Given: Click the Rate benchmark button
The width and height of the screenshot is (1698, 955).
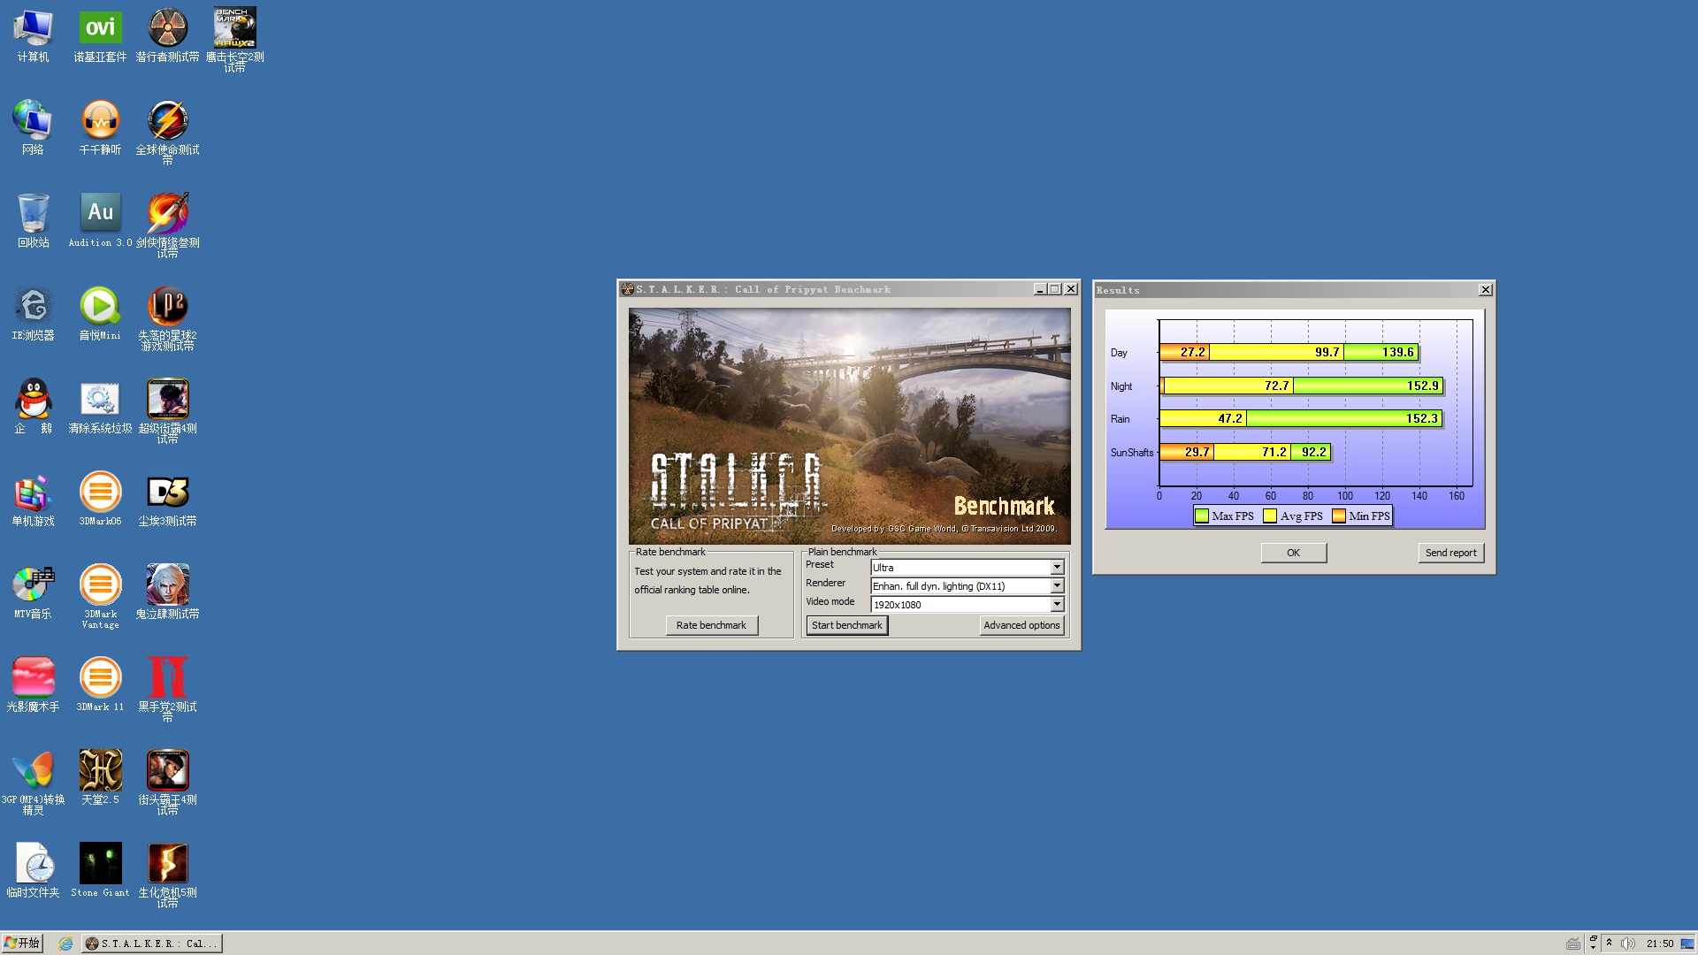Looking at the screenshot, I should 711,625.
